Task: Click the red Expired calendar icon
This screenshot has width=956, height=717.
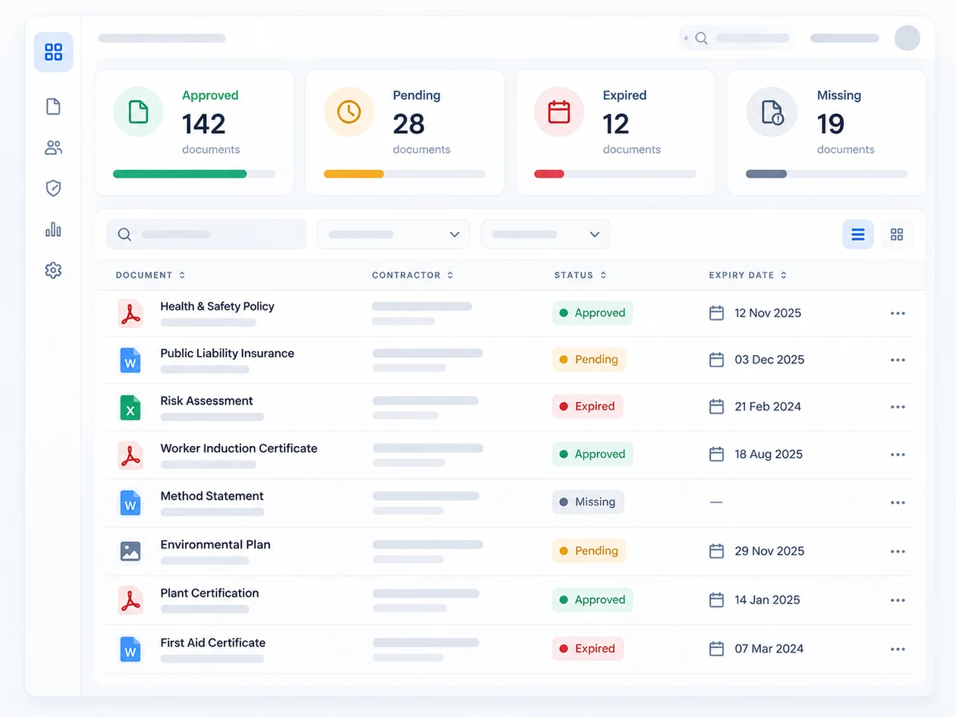Action: 559,112
